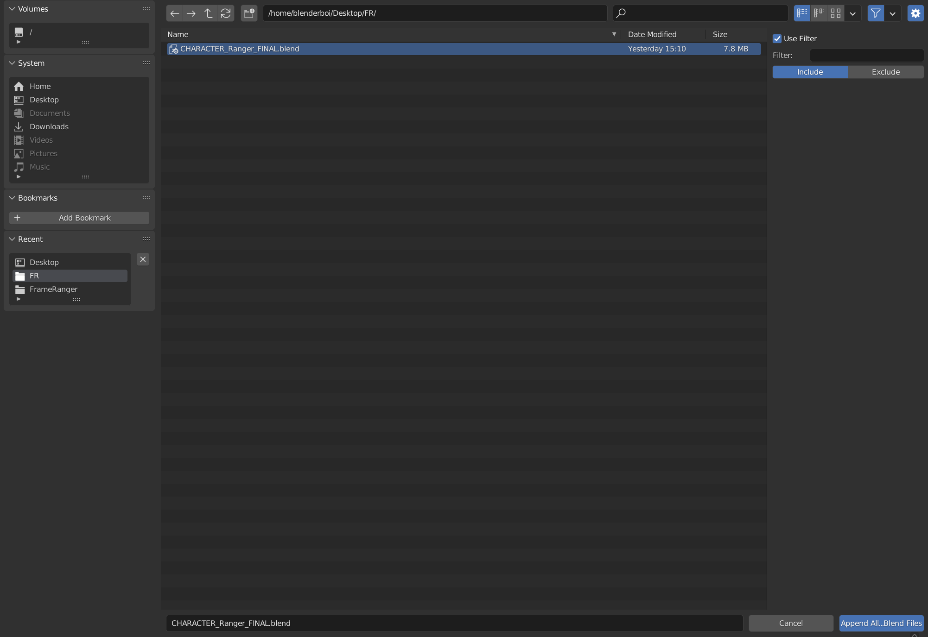Select the Exclude filter mode
The image size is (928, 637).
click(886, 72)
